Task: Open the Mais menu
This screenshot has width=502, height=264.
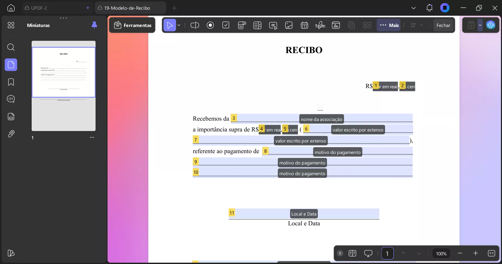Action: (x=389, y=25)
